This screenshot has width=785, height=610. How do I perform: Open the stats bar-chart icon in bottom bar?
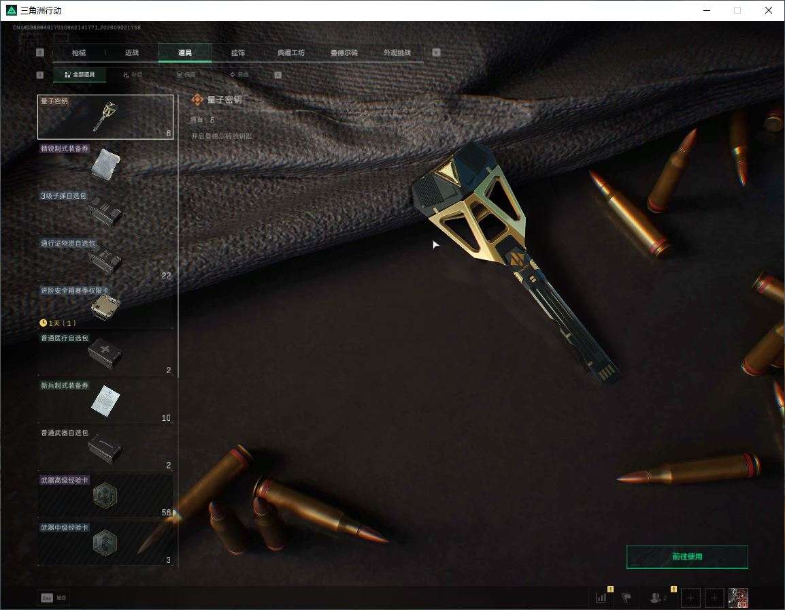[601, 598]
